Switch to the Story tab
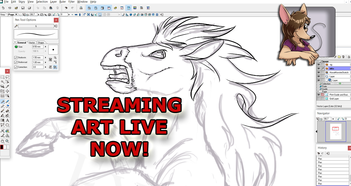The height and width of the screenshot is (186, 351). tap(3, 14)
